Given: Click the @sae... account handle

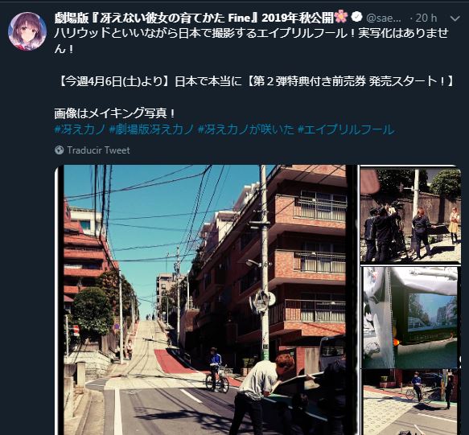Looking at the screenshot, I should click(384, 18).
